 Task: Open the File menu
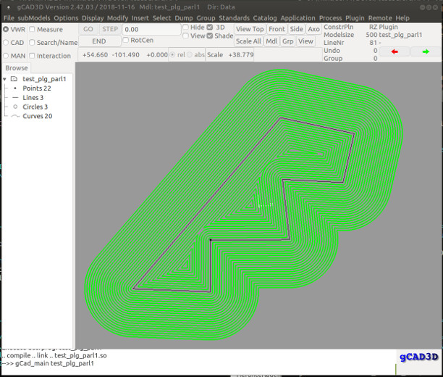click(x=9, y=18)
